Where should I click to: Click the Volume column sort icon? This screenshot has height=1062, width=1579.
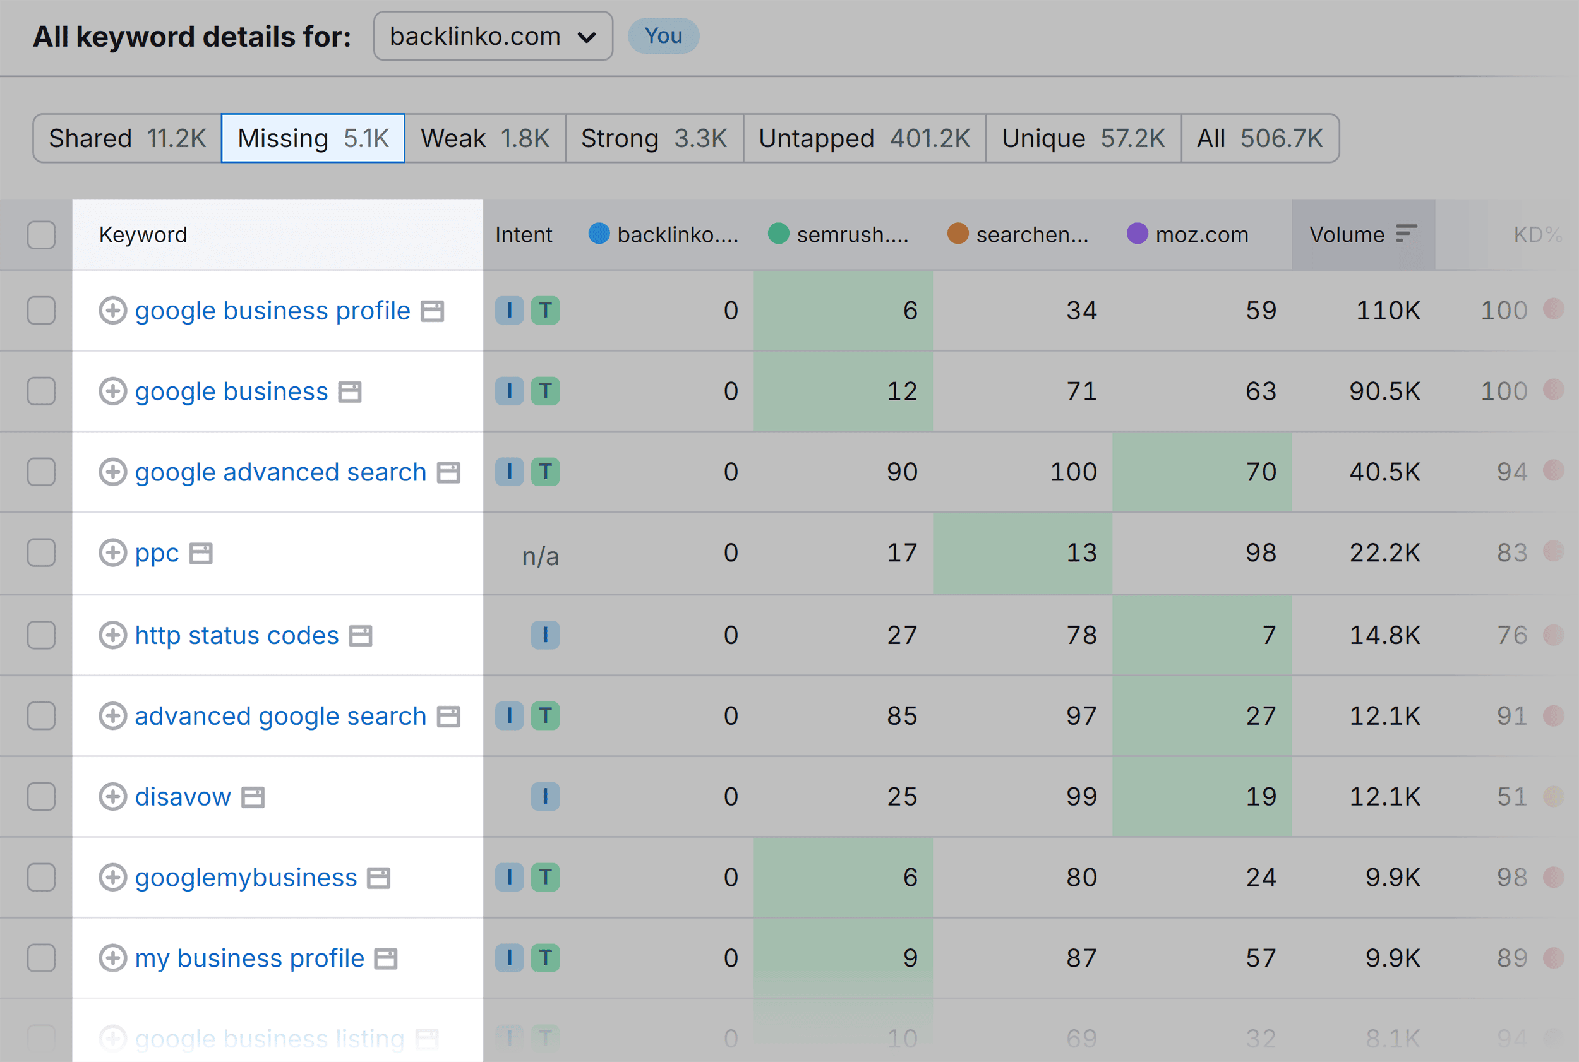click(x=1407, y=234)
